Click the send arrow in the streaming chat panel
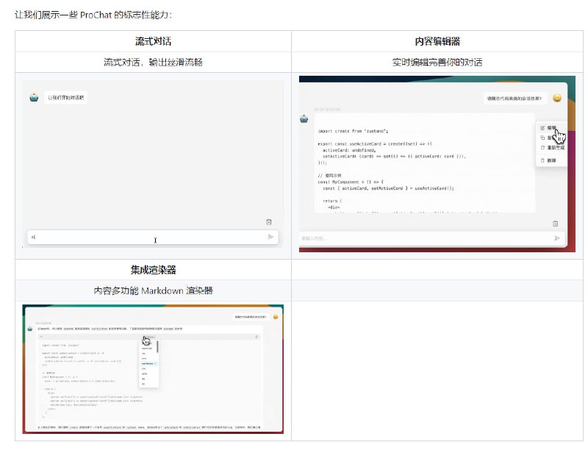The image size is (588, 456). point(271,237)
